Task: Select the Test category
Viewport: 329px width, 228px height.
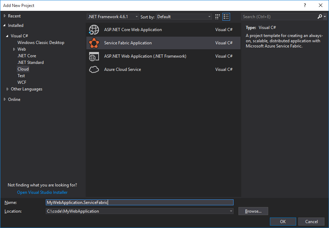Action: [21, 76]
